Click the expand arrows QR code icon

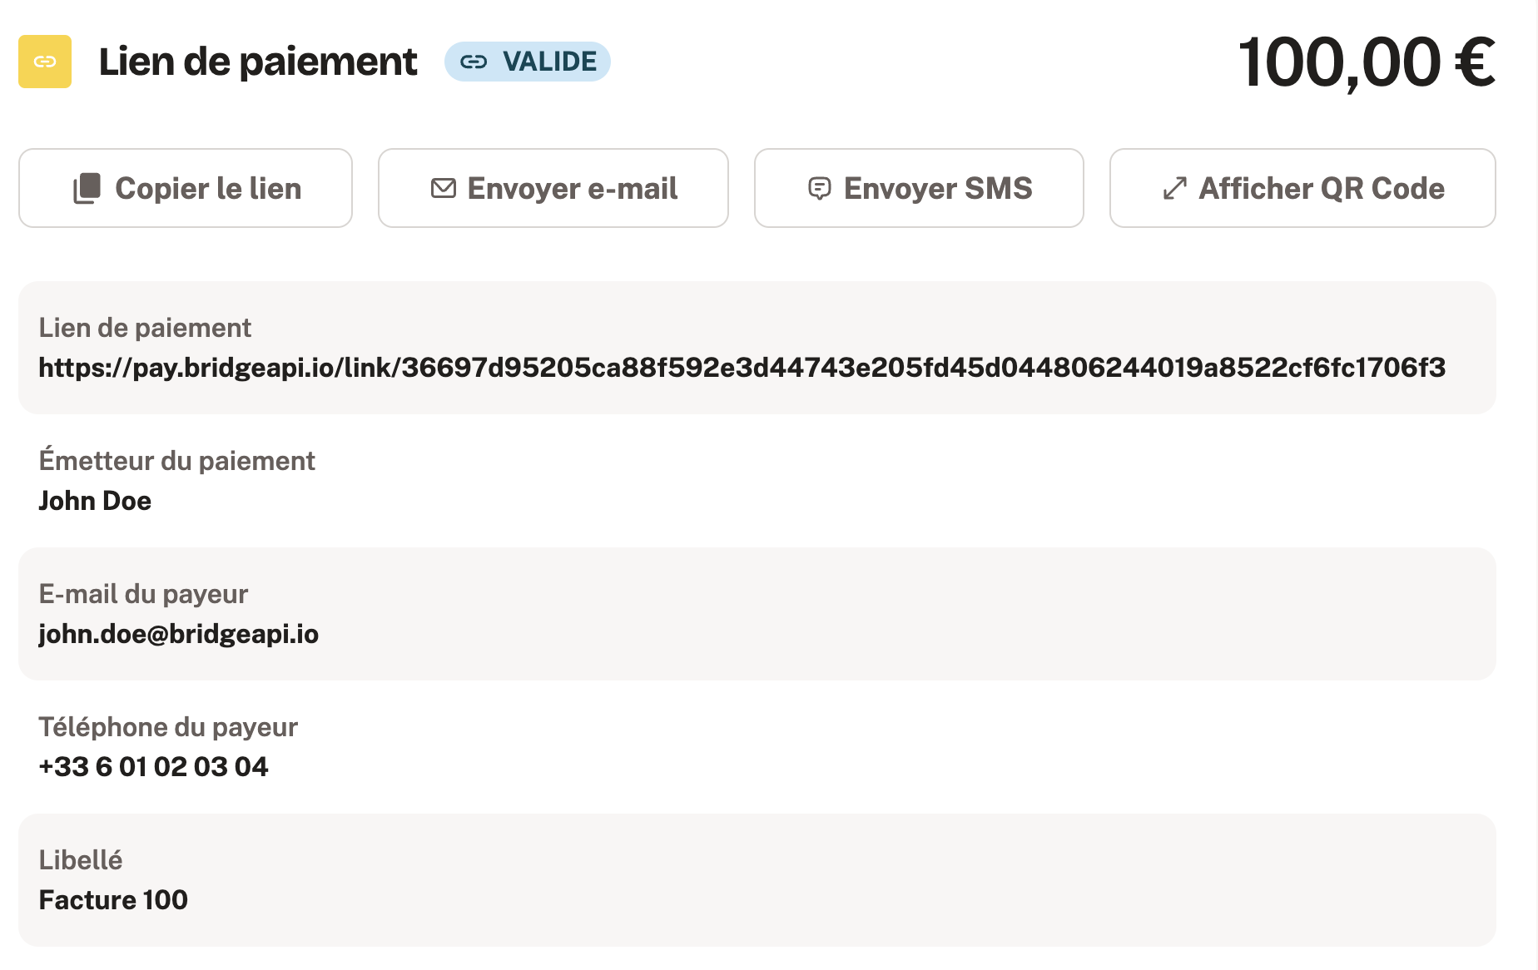coord(1174,188)
